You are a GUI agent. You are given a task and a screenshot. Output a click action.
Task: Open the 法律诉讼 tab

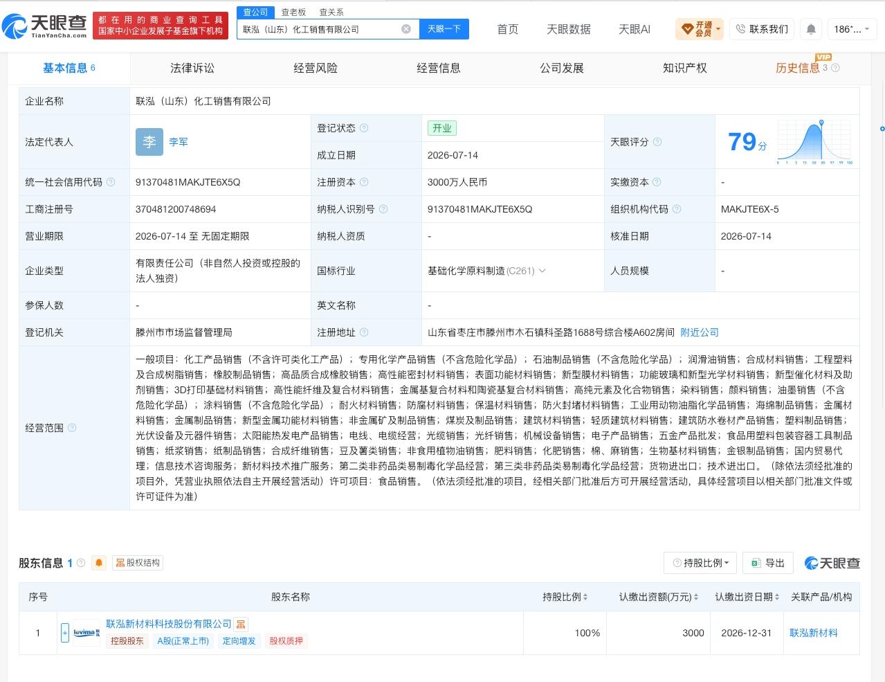[x=192, y=68]
